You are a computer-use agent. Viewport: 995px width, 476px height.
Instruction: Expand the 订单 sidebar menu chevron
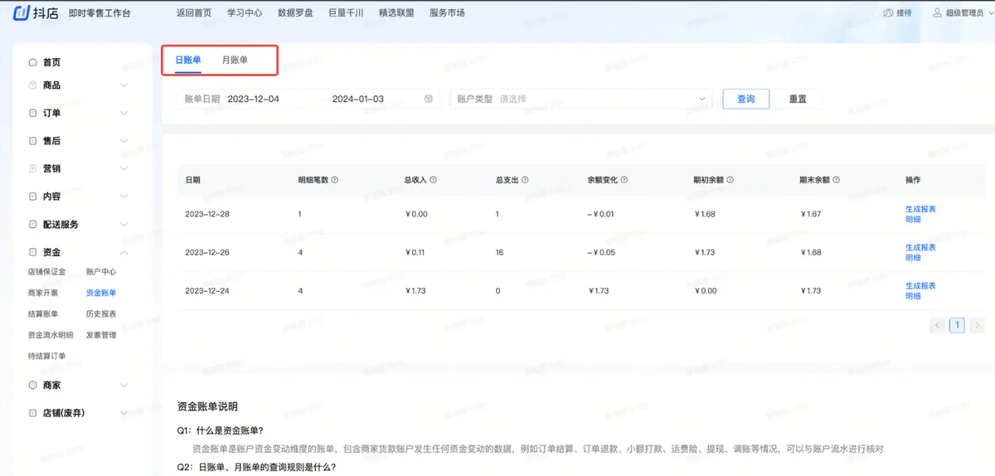(124, 113)
